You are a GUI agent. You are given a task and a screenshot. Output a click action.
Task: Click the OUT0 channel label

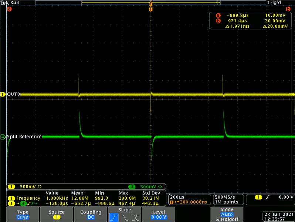[x=13, y=94]
